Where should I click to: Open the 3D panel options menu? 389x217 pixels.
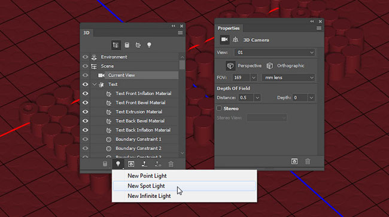click(x=180, y=33)
